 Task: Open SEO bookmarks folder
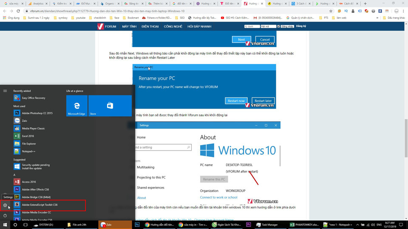pyautogui.click(x=180, y=18)
